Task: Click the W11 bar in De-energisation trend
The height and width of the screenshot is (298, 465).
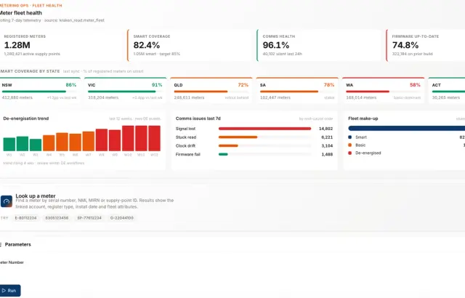Action: [x=141, y=139]
